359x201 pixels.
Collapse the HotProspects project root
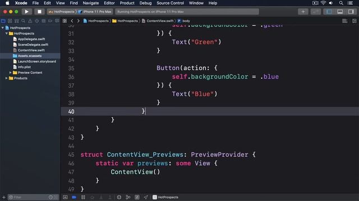tap(2, 28)
